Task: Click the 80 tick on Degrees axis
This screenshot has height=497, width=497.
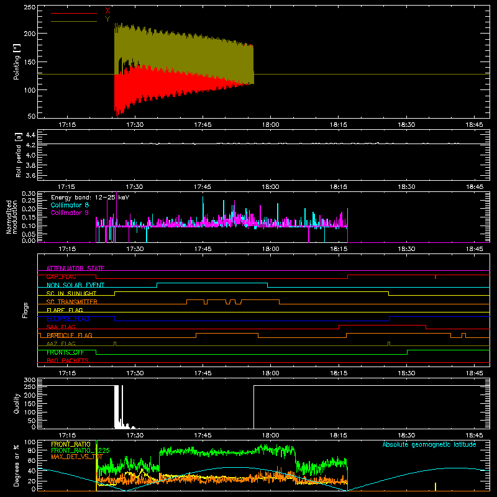Action: (32, 450)
